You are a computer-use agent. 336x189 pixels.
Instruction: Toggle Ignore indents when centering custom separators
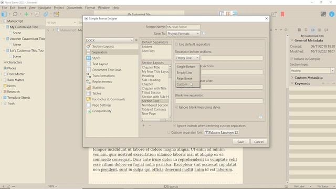174,125
